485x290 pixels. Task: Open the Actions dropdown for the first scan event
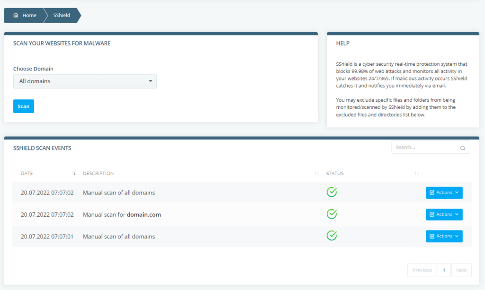[444, 193]
